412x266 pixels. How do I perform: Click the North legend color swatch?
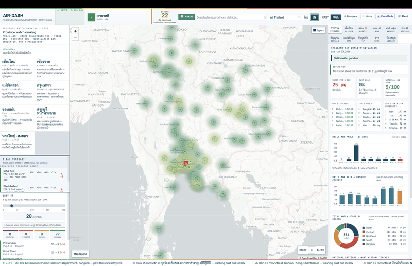pos(364,228)
